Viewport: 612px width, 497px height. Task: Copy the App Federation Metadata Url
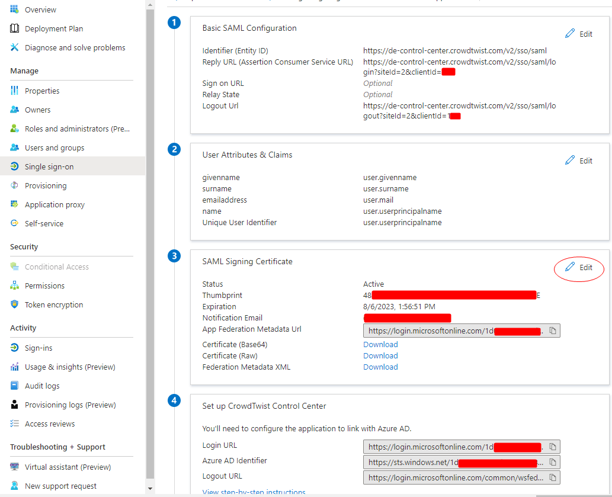coord(553,331)
